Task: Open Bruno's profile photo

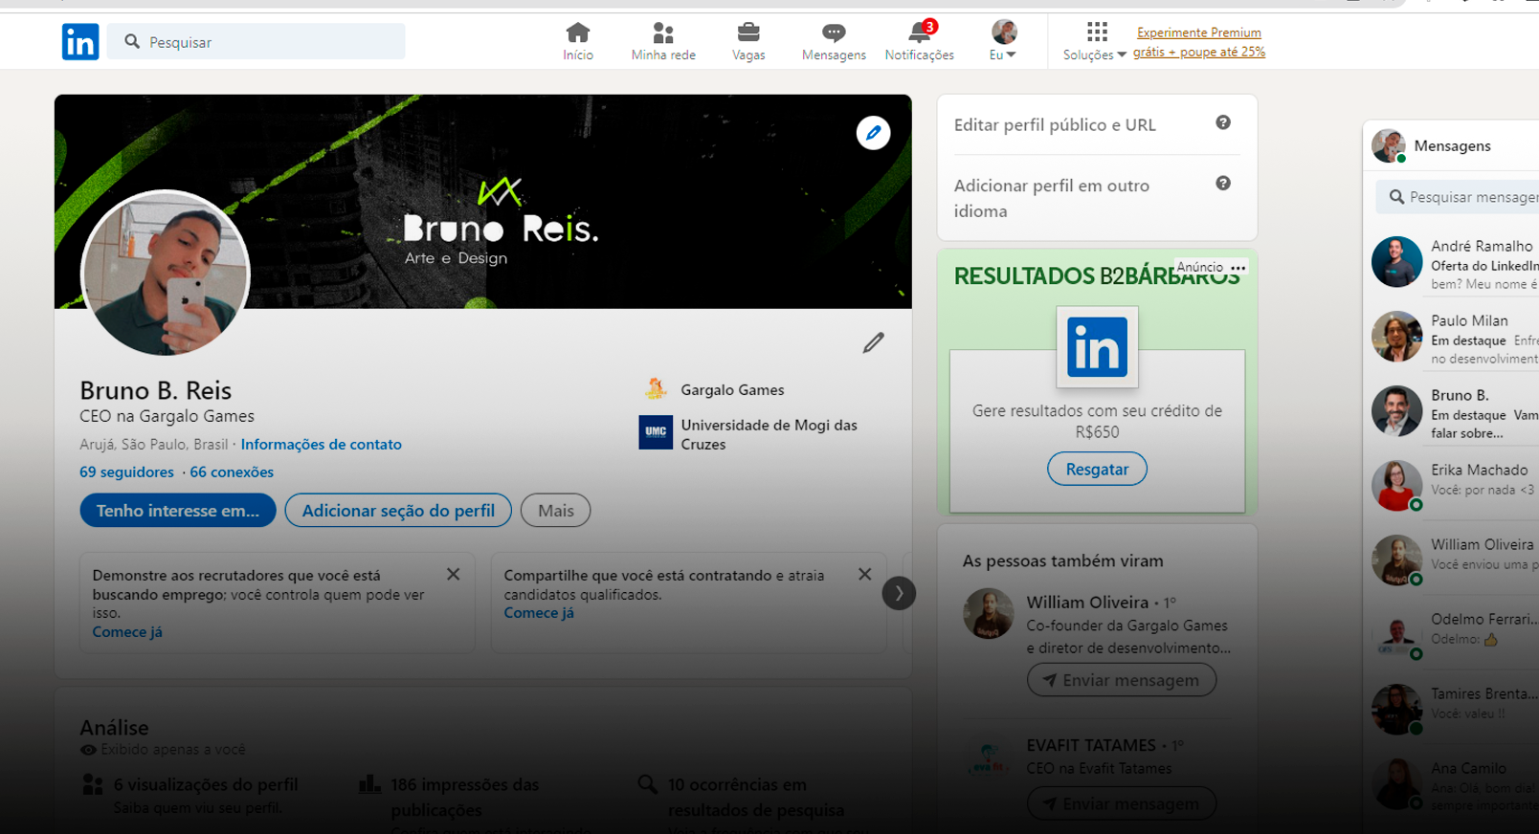Action: coord(166,274)
